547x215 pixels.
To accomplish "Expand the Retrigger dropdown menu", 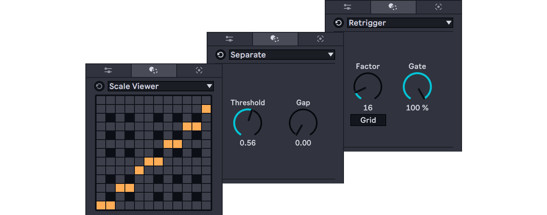I will tap(400, 23).
